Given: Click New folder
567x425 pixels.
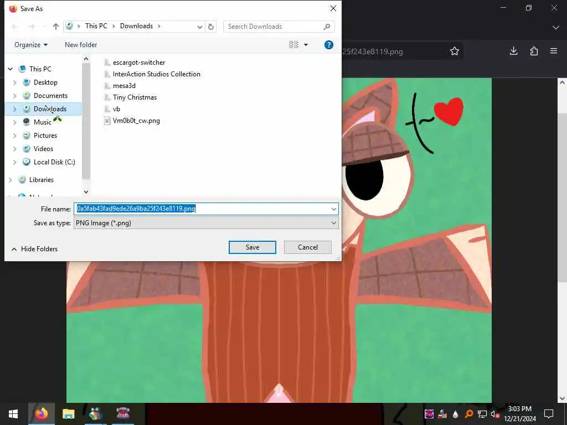Looking at the screenshot, I should point(81,45).
